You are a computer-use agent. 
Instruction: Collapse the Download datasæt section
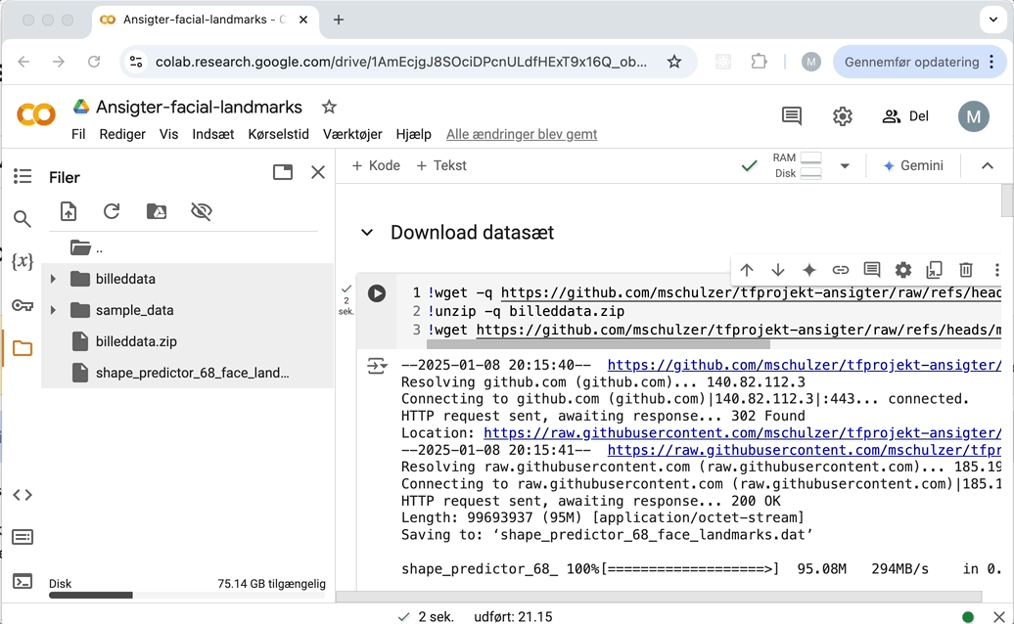(367, 233)
